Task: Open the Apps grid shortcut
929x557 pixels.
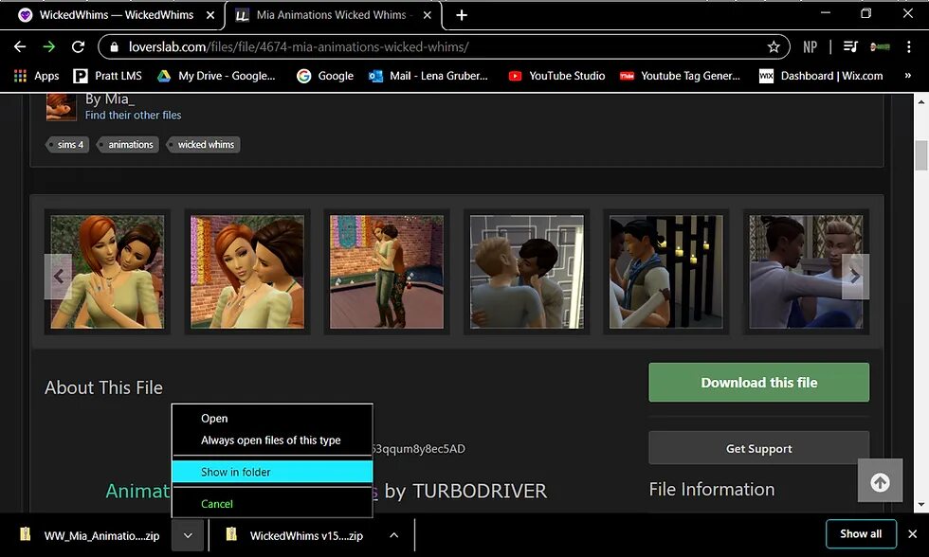Action: pyautogui.click(x=36, y=76)
